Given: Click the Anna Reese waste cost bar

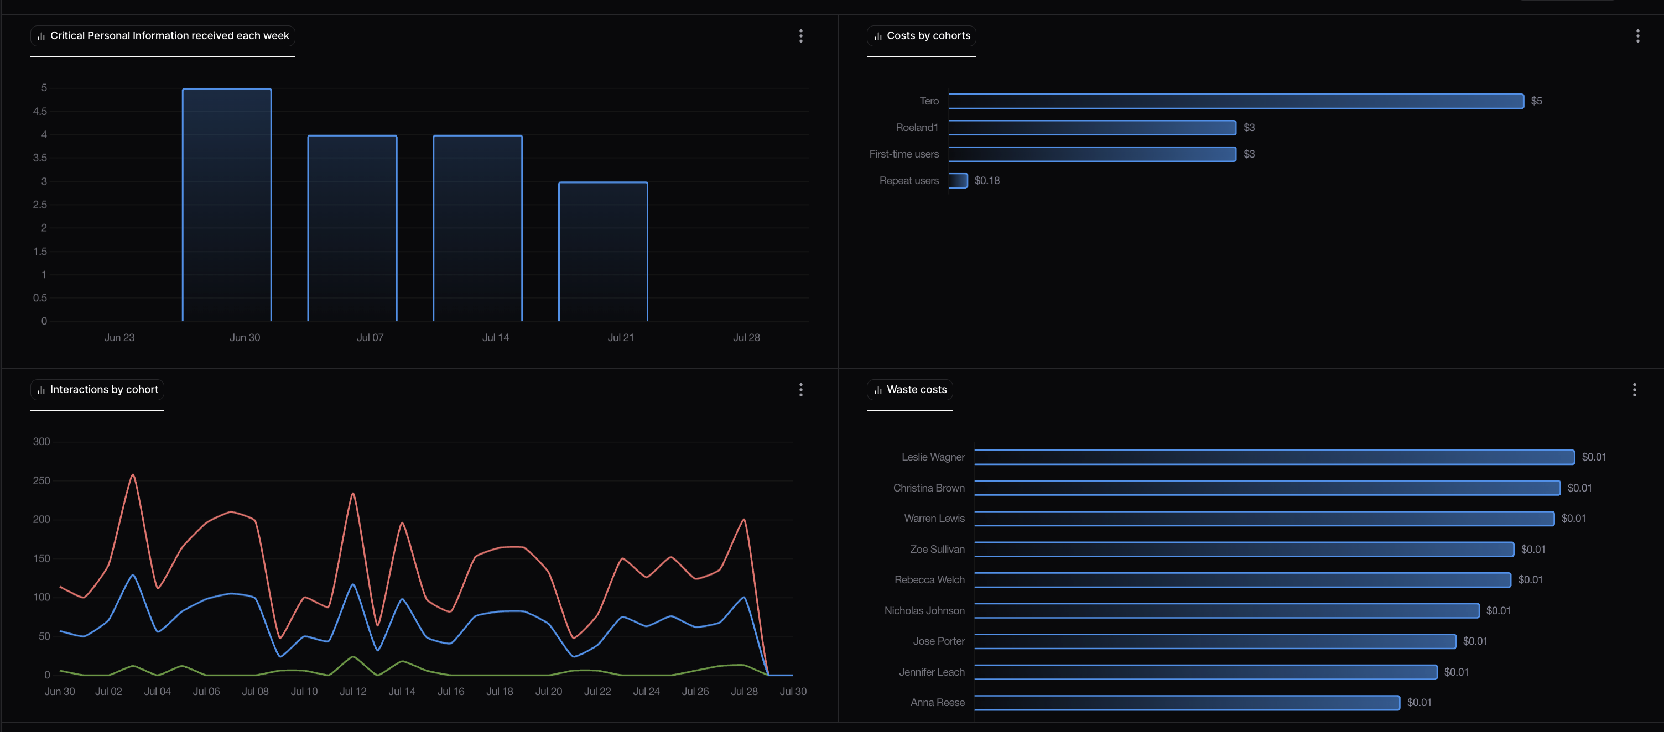Looking at the screenshot, I should [1187, 703].
